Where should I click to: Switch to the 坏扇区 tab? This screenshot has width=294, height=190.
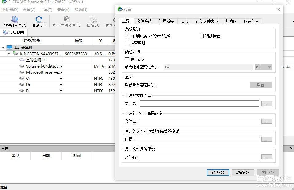pos(231,21)
